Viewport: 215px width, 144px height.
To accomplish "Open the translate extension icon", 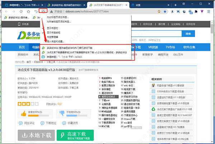I will tap(190, 12).
